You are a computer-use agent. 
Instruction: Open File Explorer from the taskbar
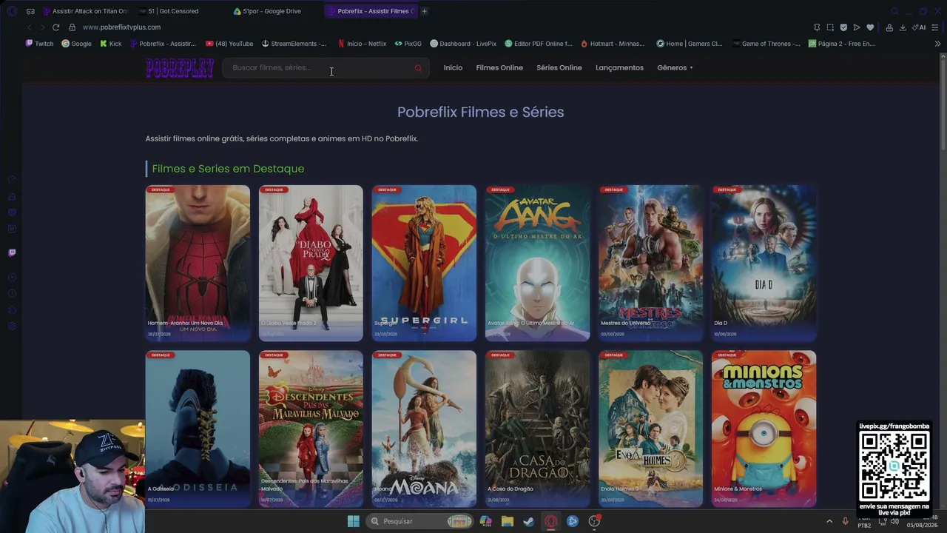click(x=508, y=521)
